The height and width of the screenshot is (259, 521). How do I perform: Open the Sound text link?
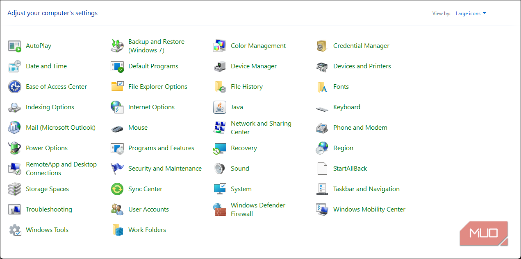click(240, 169)
